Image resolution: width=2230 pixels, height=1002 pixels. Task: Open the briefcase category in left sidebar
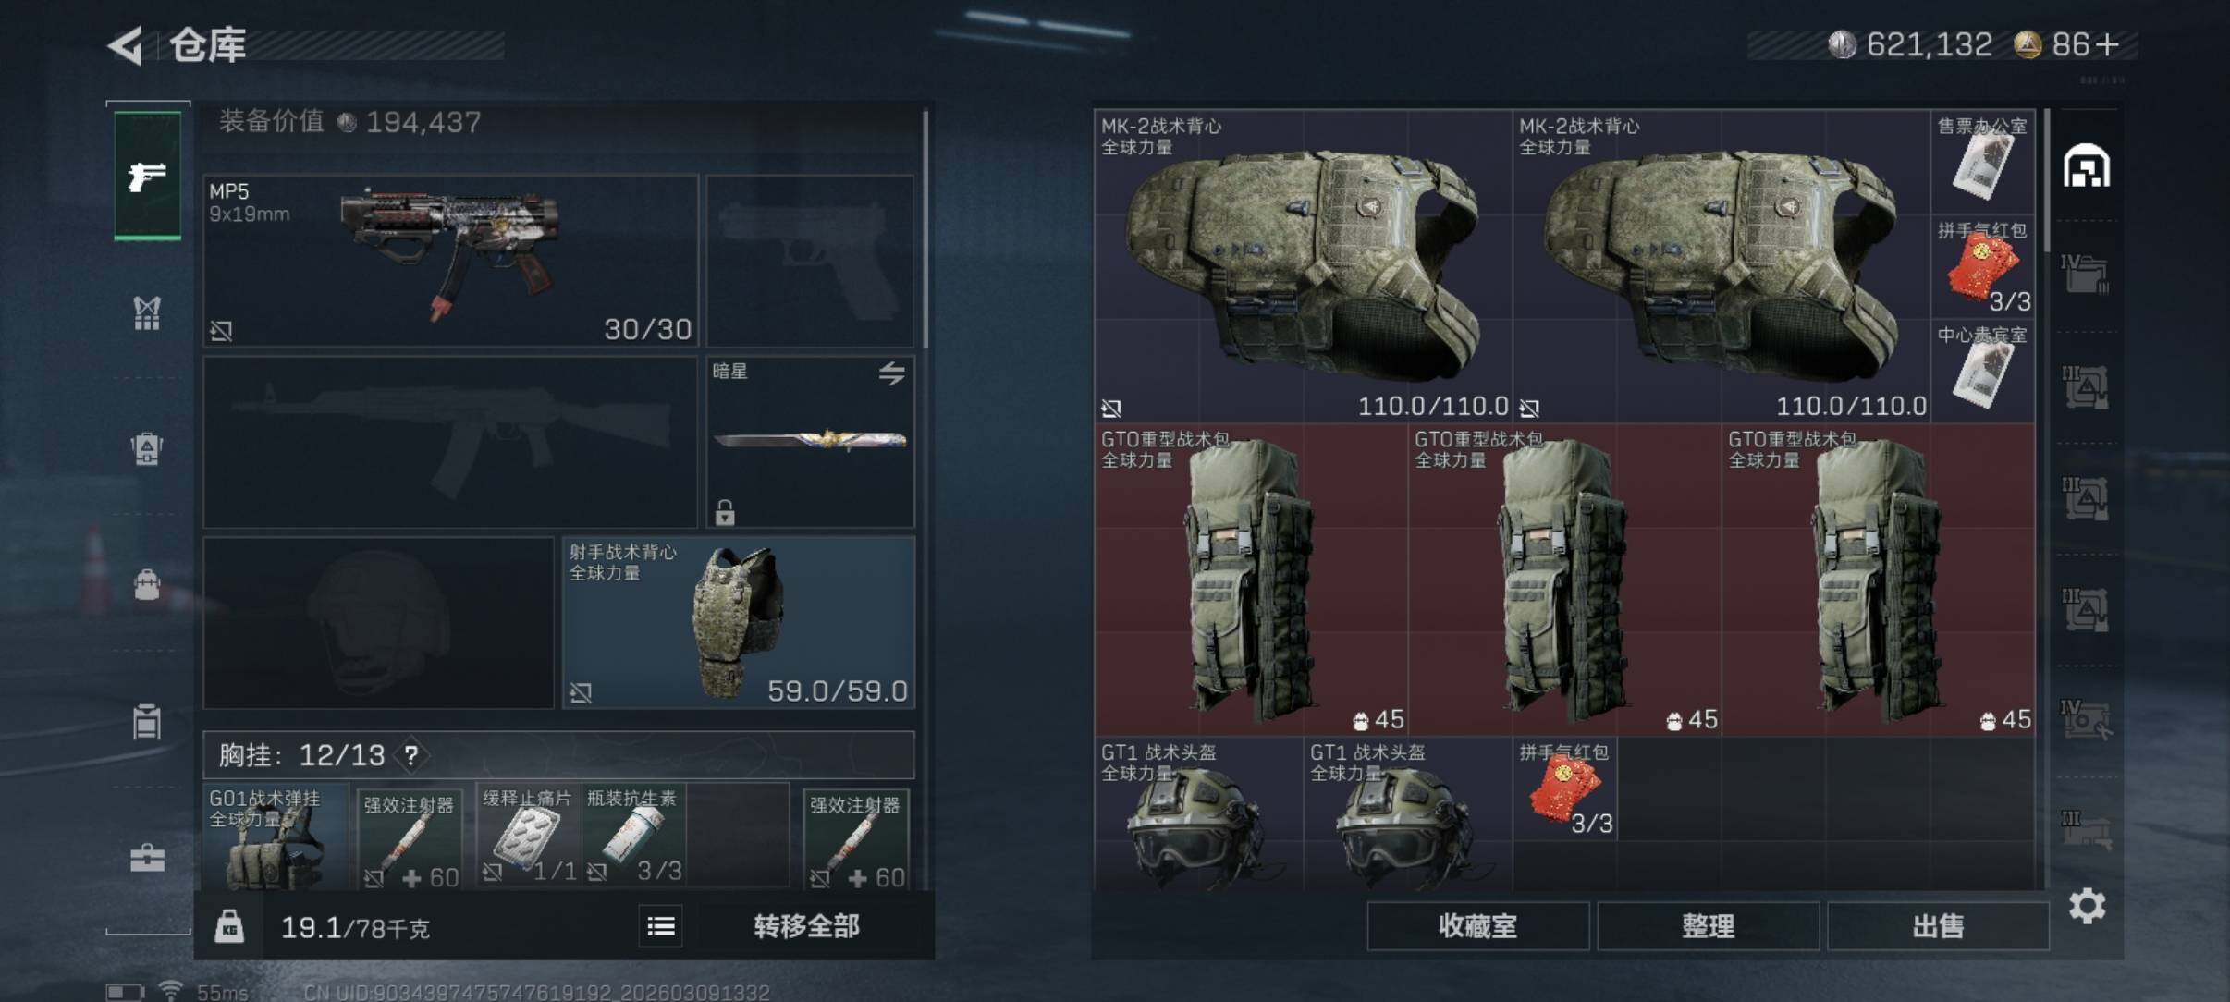pos(147,859)
